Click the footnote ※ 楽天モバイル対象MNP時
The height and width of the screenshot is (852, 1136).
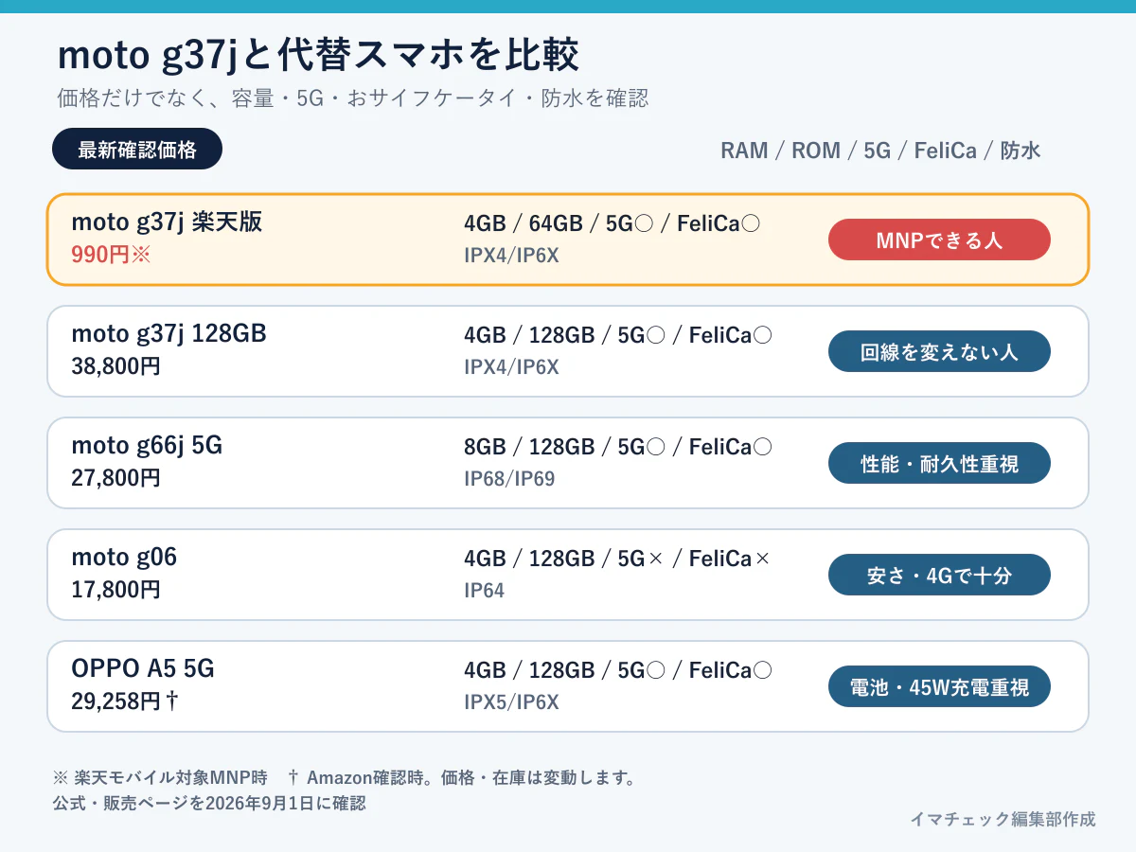click(x=160, y=778)
